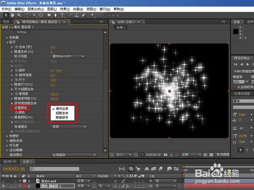Click the 合成 1 viewer breadcrumb button
This screenshot has width=254, height=190.
120,27
